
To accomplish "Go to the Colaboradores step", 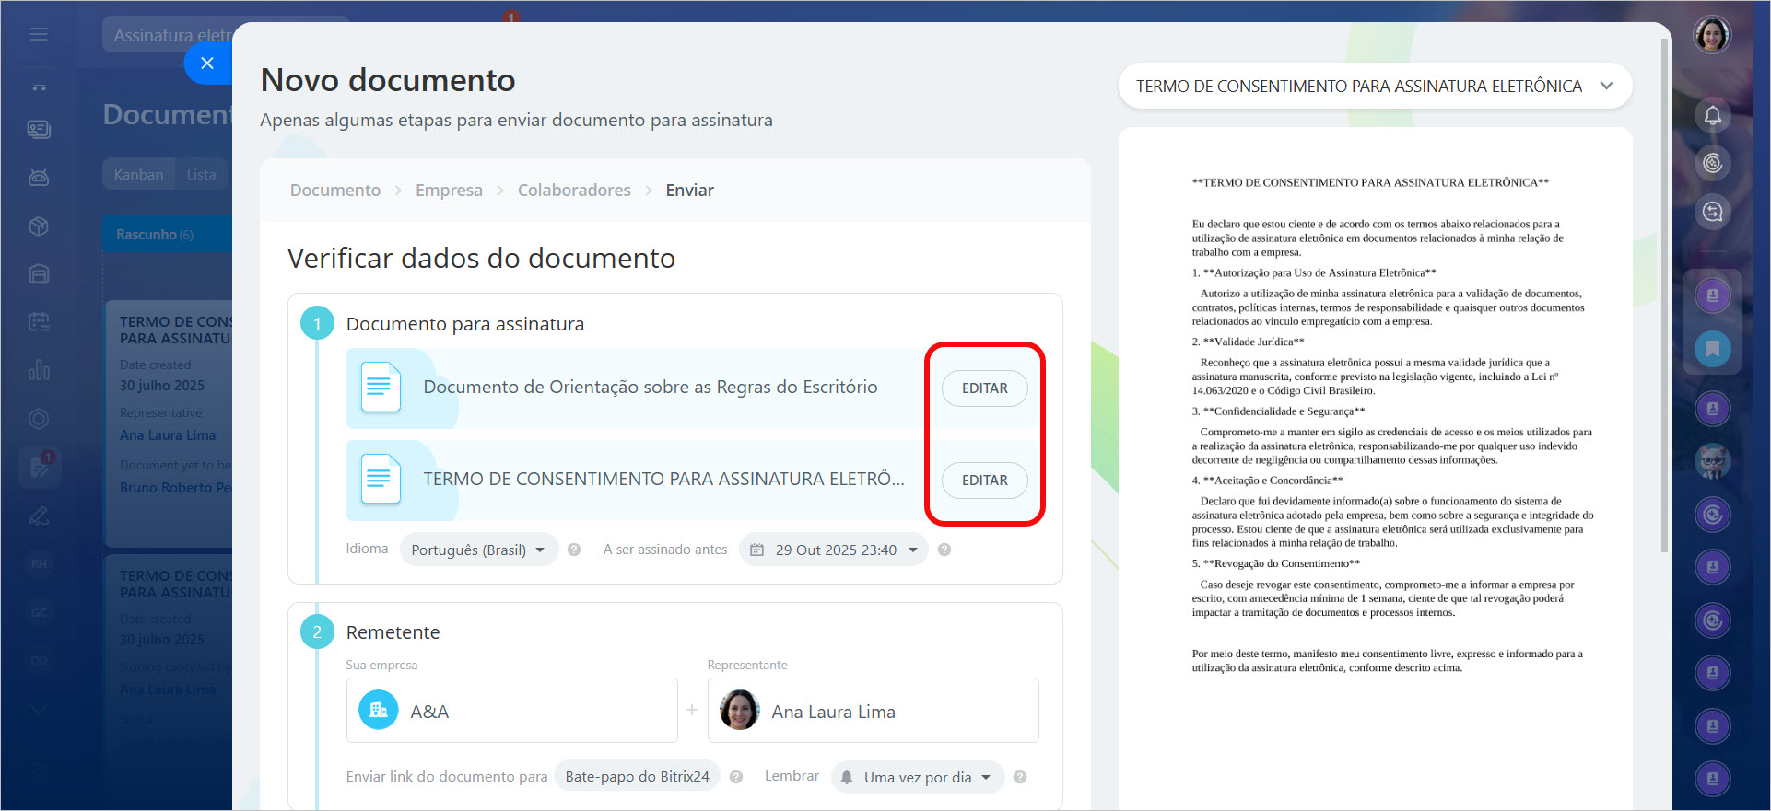I will pos(574,190).
